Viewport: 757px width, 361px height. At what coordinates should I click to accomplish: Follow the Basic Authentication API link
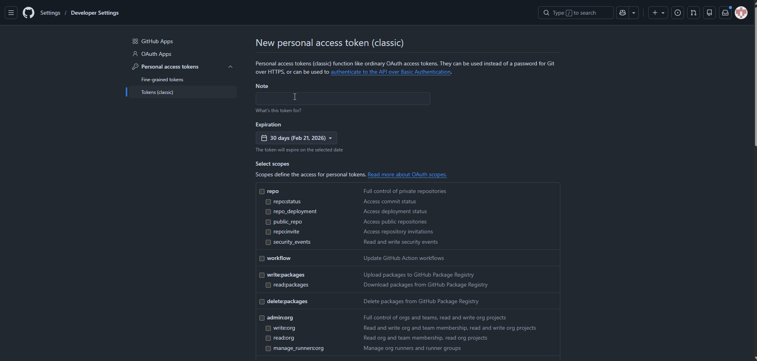pos(391,72)
